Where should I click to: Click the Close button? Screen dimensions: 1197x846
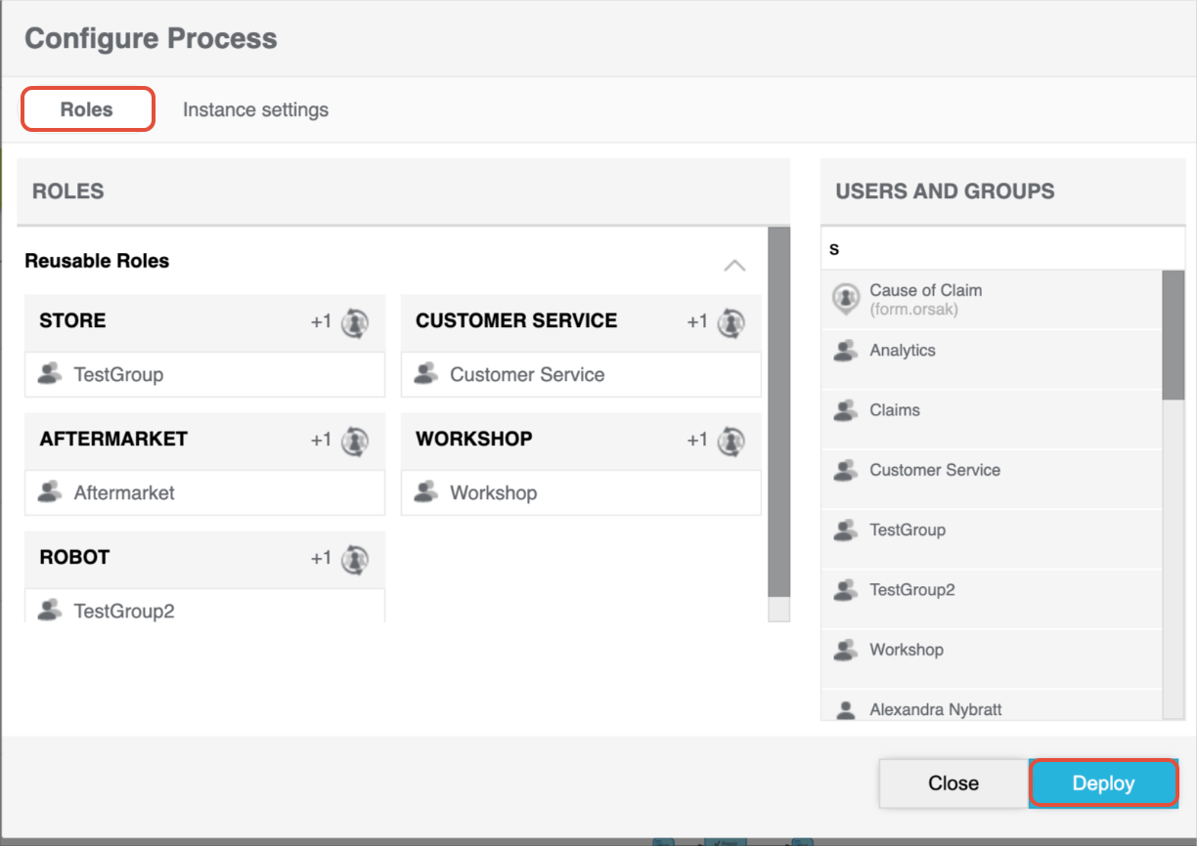[x=953, y=783]
